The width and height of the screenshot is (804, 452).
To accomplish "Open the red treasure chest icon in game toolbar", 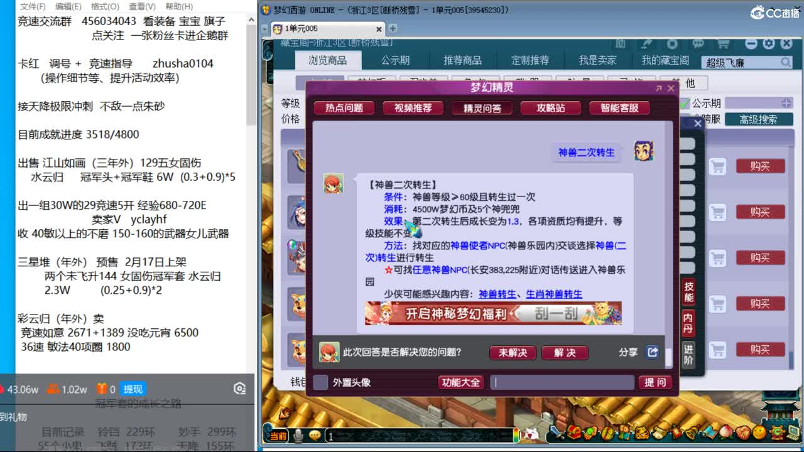I will click(574, 433).
